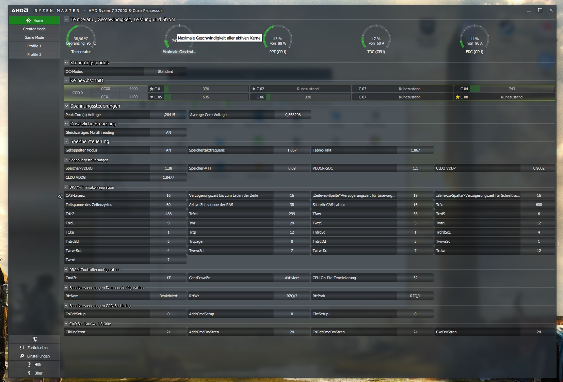Viewport: 563px width, 382px height.
Task: Collapse the Kerne-Abschnitt section
Action: click(x=66, y=80)
